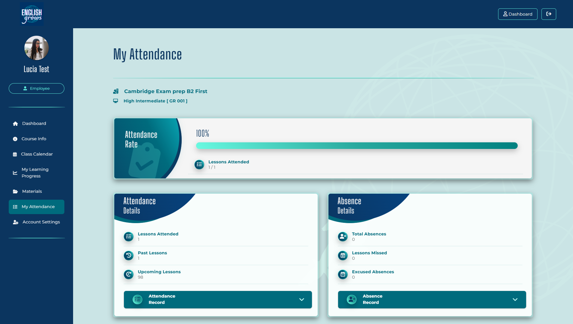Select My Attendance in sidebar
Image resolution: width=573 pixels, height=324 pixels.
(x=36, y=207)
